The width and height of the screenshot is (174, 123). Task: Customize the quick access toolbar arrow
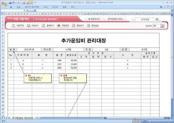pyautogui.click(x=36, y=3)
